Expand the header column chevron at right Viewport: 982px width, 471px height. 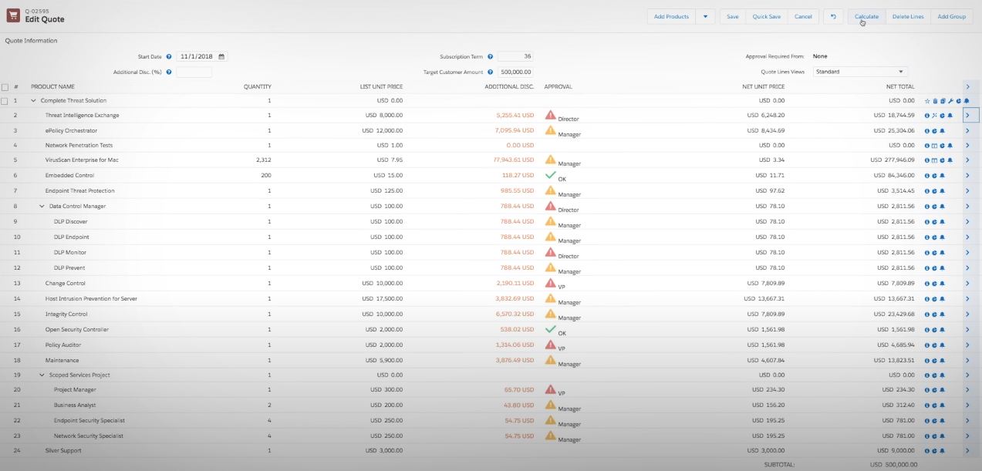click(968, 87)
